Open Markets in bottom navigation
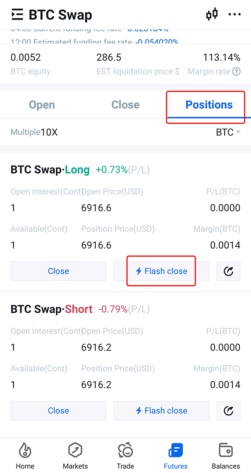 click(x=75, y=456)
